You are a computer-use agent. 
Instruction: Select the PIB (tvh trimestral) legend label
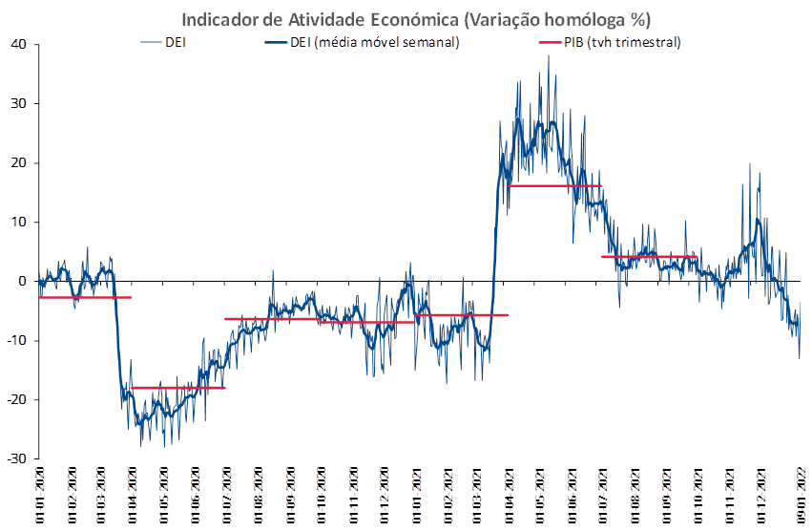point(622,43)
